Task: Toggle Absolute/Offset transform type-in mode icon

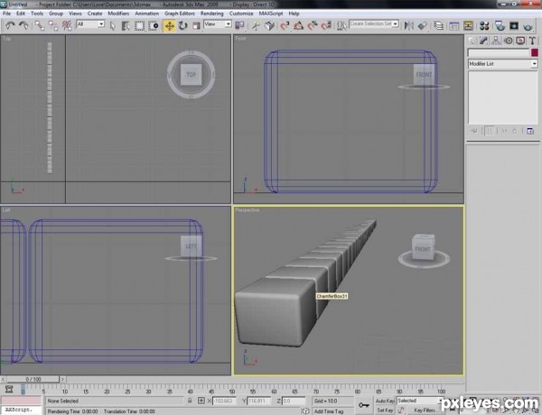Action: click(x=201, y=401)
